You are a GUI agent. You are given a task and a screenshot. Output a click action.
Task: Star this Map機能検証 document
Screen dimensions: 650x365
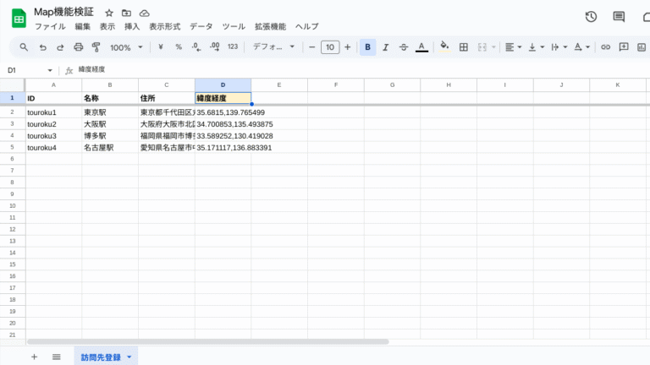tap(108, 14)
